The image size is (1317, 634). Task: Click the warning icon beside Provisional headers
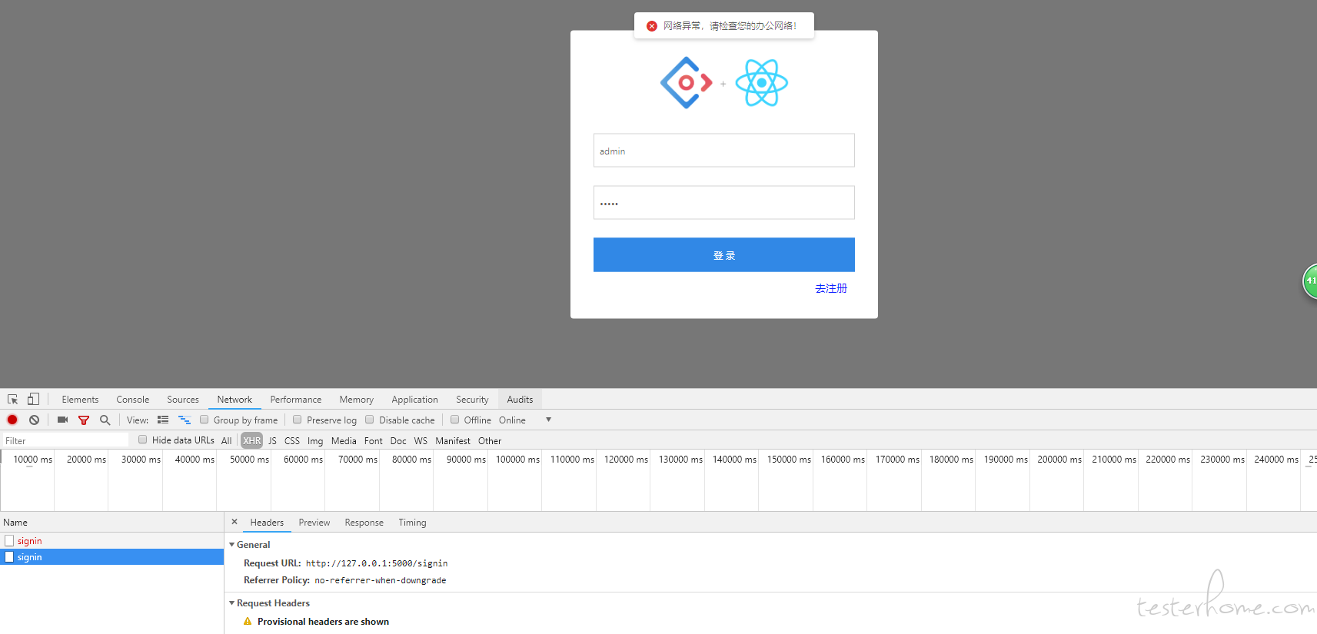248,621
